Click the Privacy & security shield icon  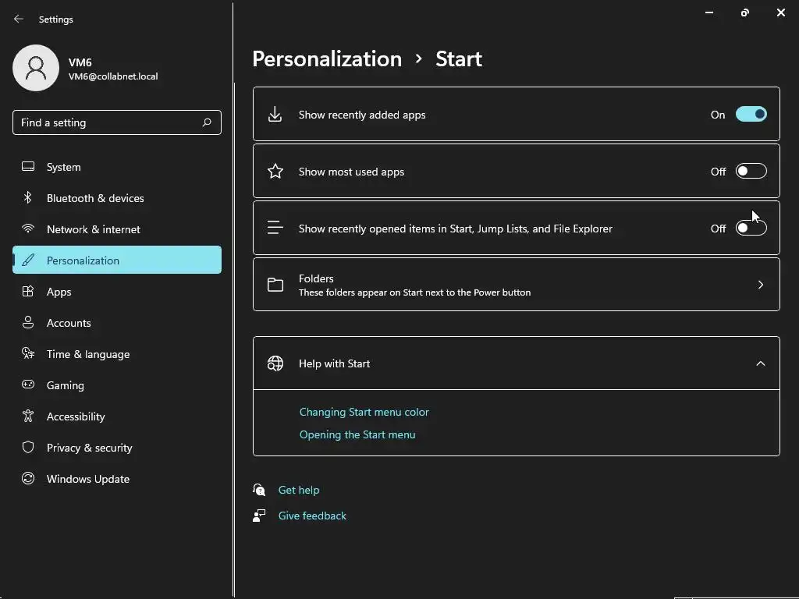(x=28, y=448)
